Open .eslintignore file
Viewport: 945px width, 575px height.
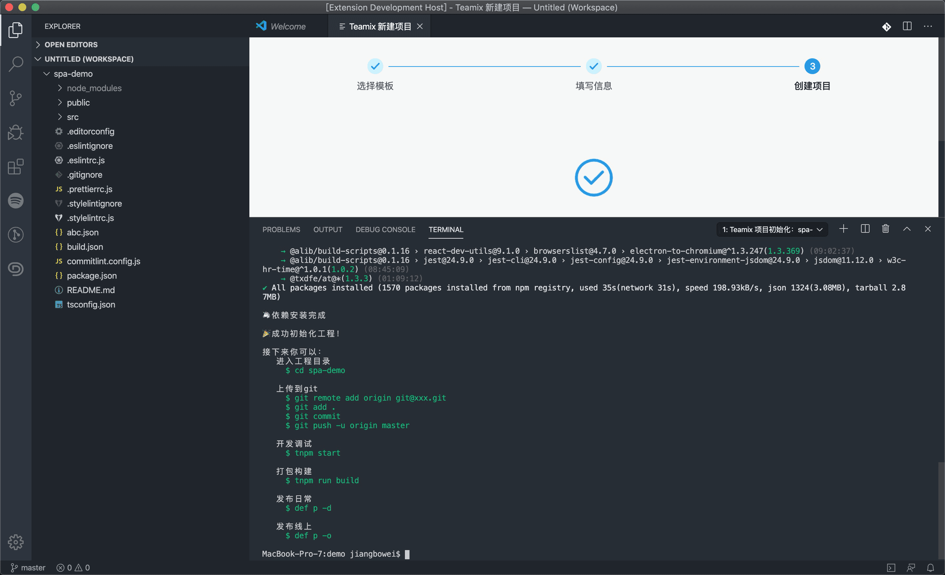pyautogui.click(x=140, y=146)
